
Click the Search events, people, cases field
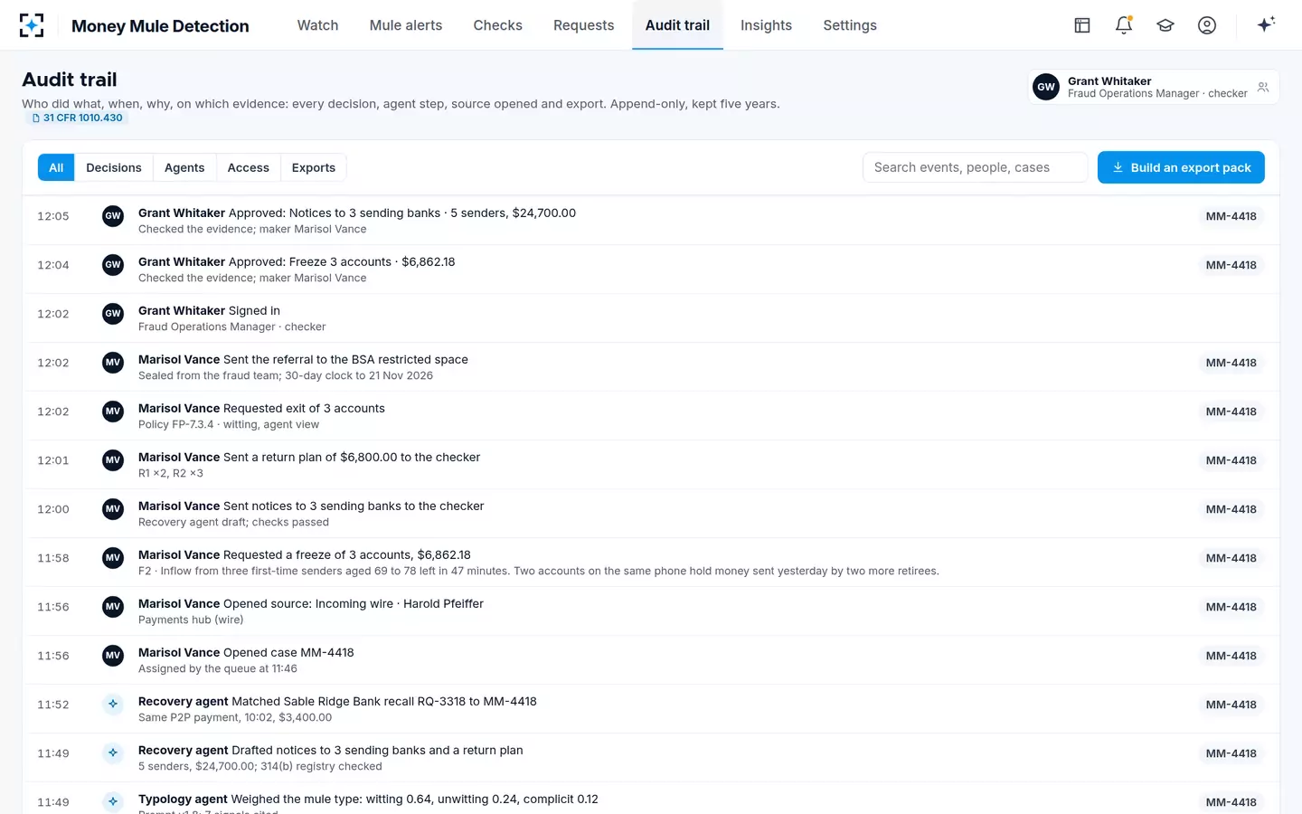click(975, 167)
